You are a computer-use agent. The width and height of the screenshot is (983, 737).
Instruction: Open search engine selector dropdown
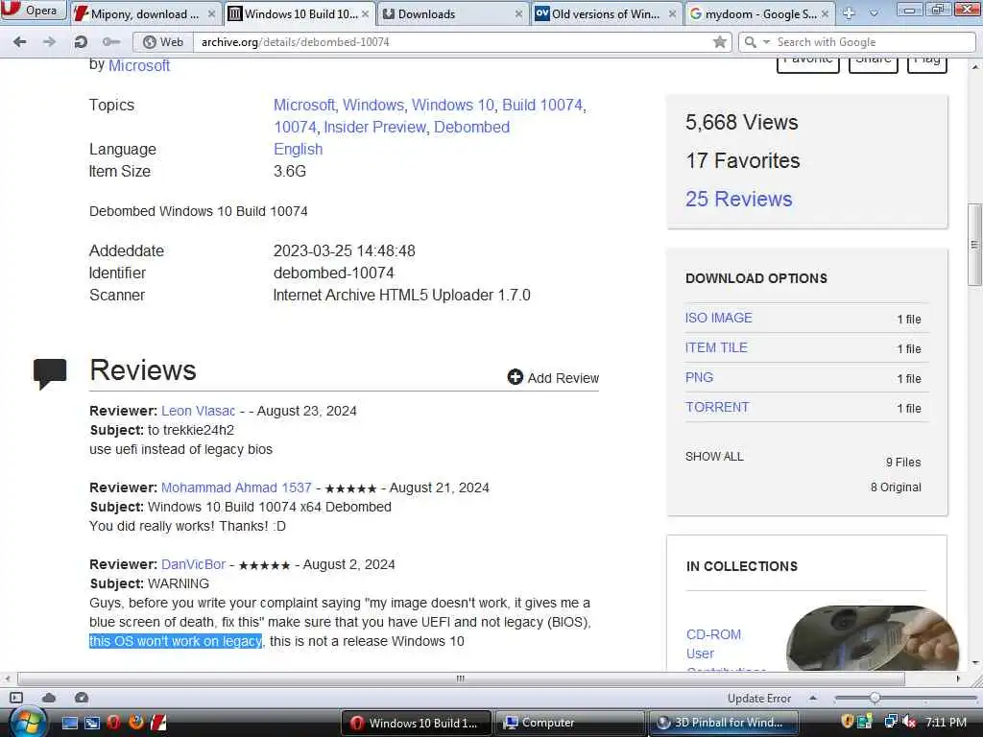[755, 42]
